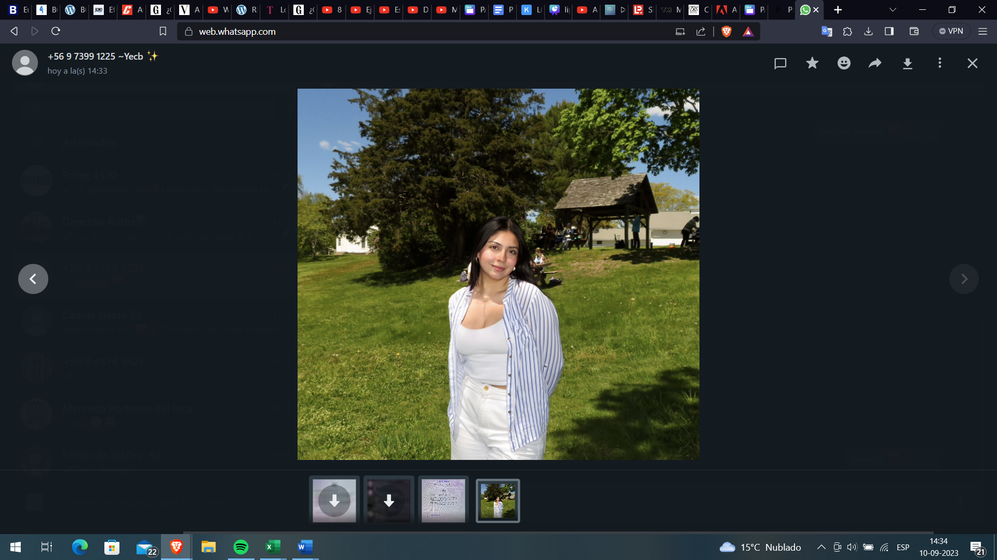Open Spotify from taskbar
Image resolution: width=997 pixels, height=560 pixels.
tap(240, 547)
